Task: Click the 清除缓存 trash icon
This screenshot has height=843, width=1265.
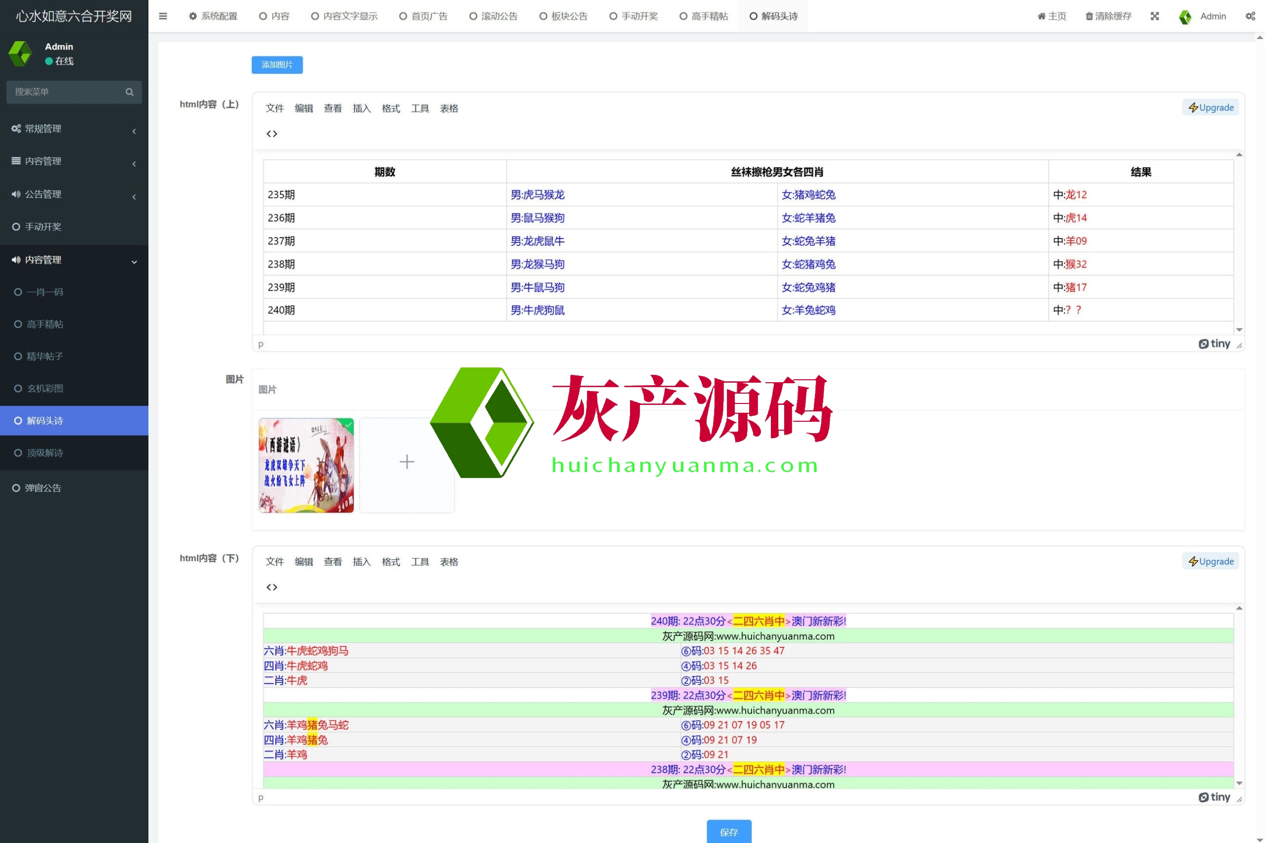Action: 1089,16
